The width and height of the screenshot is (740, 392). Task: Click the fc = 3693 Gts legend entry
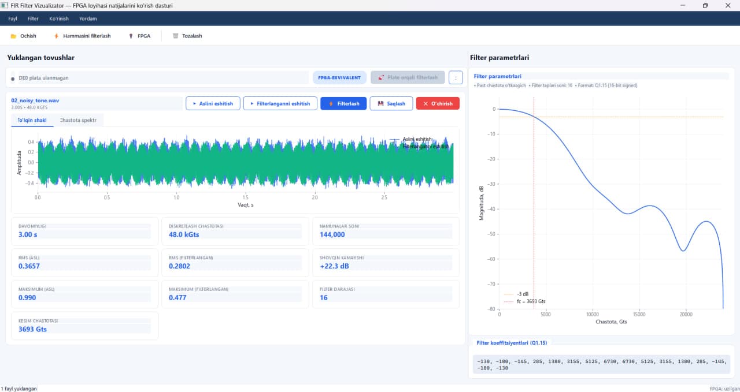point(524,301)
